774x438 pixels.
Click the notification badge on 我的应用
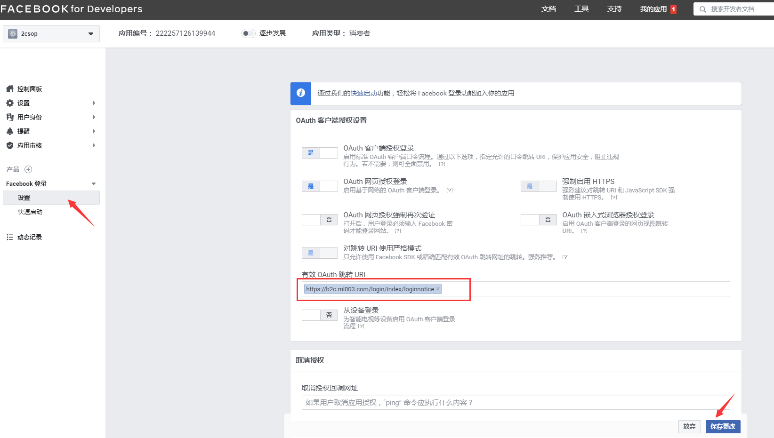[x=674, y=9]
